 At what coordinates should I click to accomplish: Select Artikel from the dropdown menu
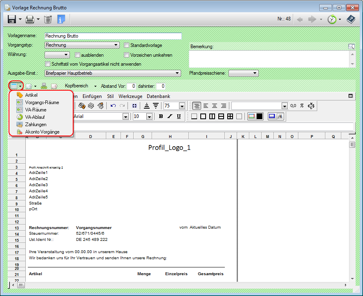point(31,95)
